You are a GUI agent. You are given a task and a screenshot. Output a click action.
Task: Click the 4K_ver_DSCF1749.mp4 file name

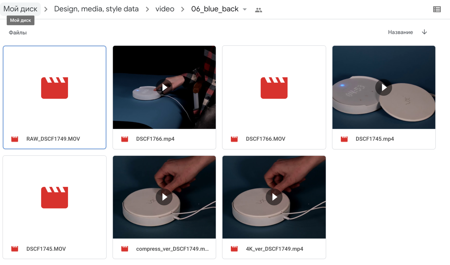275,249
